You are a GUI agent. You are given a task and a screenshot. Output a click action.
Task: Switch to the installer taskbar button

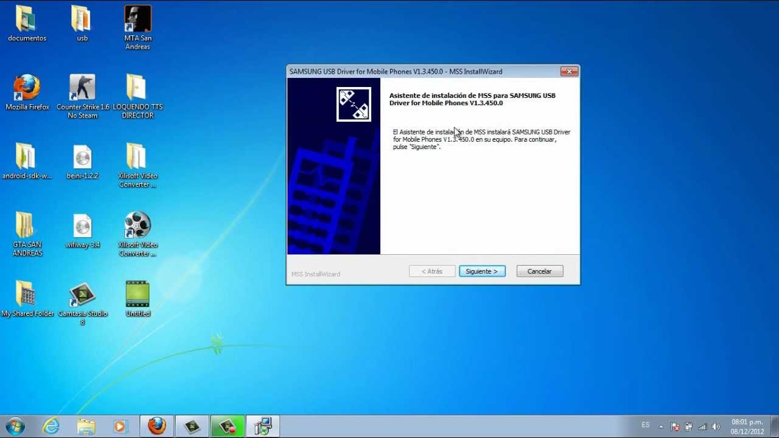point(263,426)
